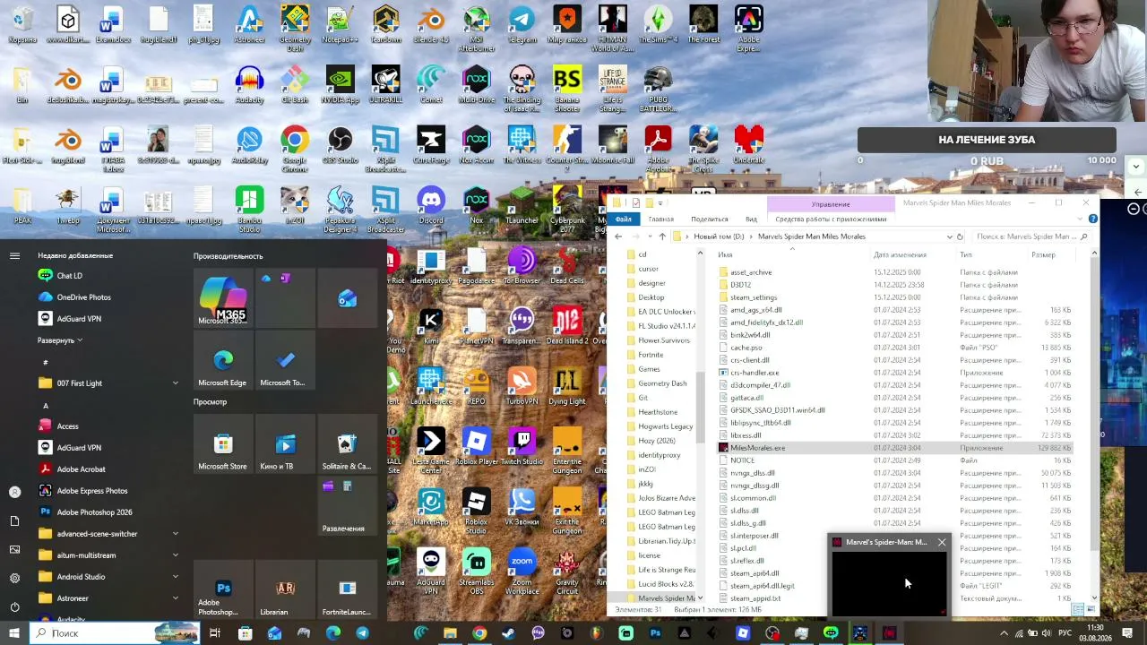Screen dimensions: 1147x645
Task: Open Microsoft Store tile in Start
Action: click(222, 444)
